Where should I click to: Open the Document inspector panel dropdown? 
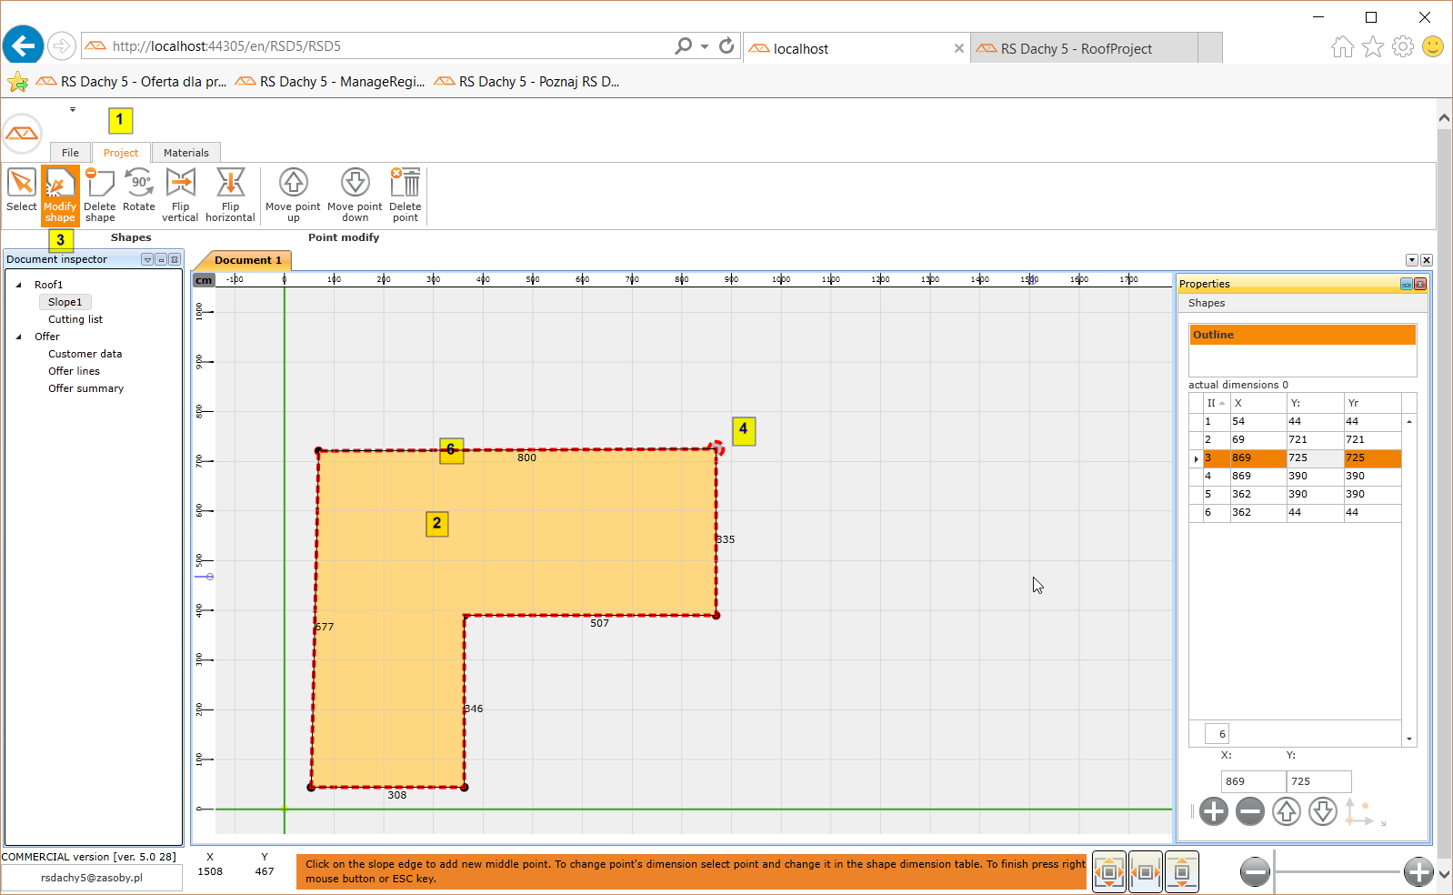pos(147,260)
